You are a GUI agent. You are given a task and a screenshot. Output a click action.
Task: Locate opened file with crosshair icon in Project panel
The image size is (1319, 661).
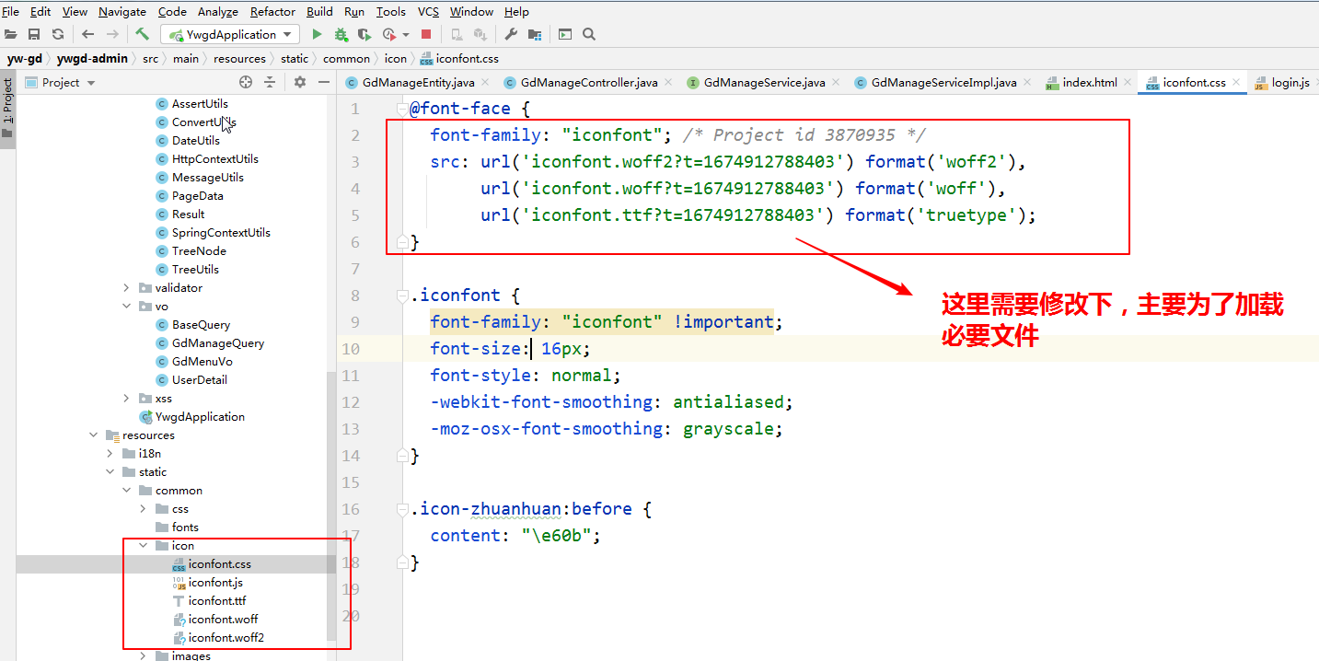[246, 82]
